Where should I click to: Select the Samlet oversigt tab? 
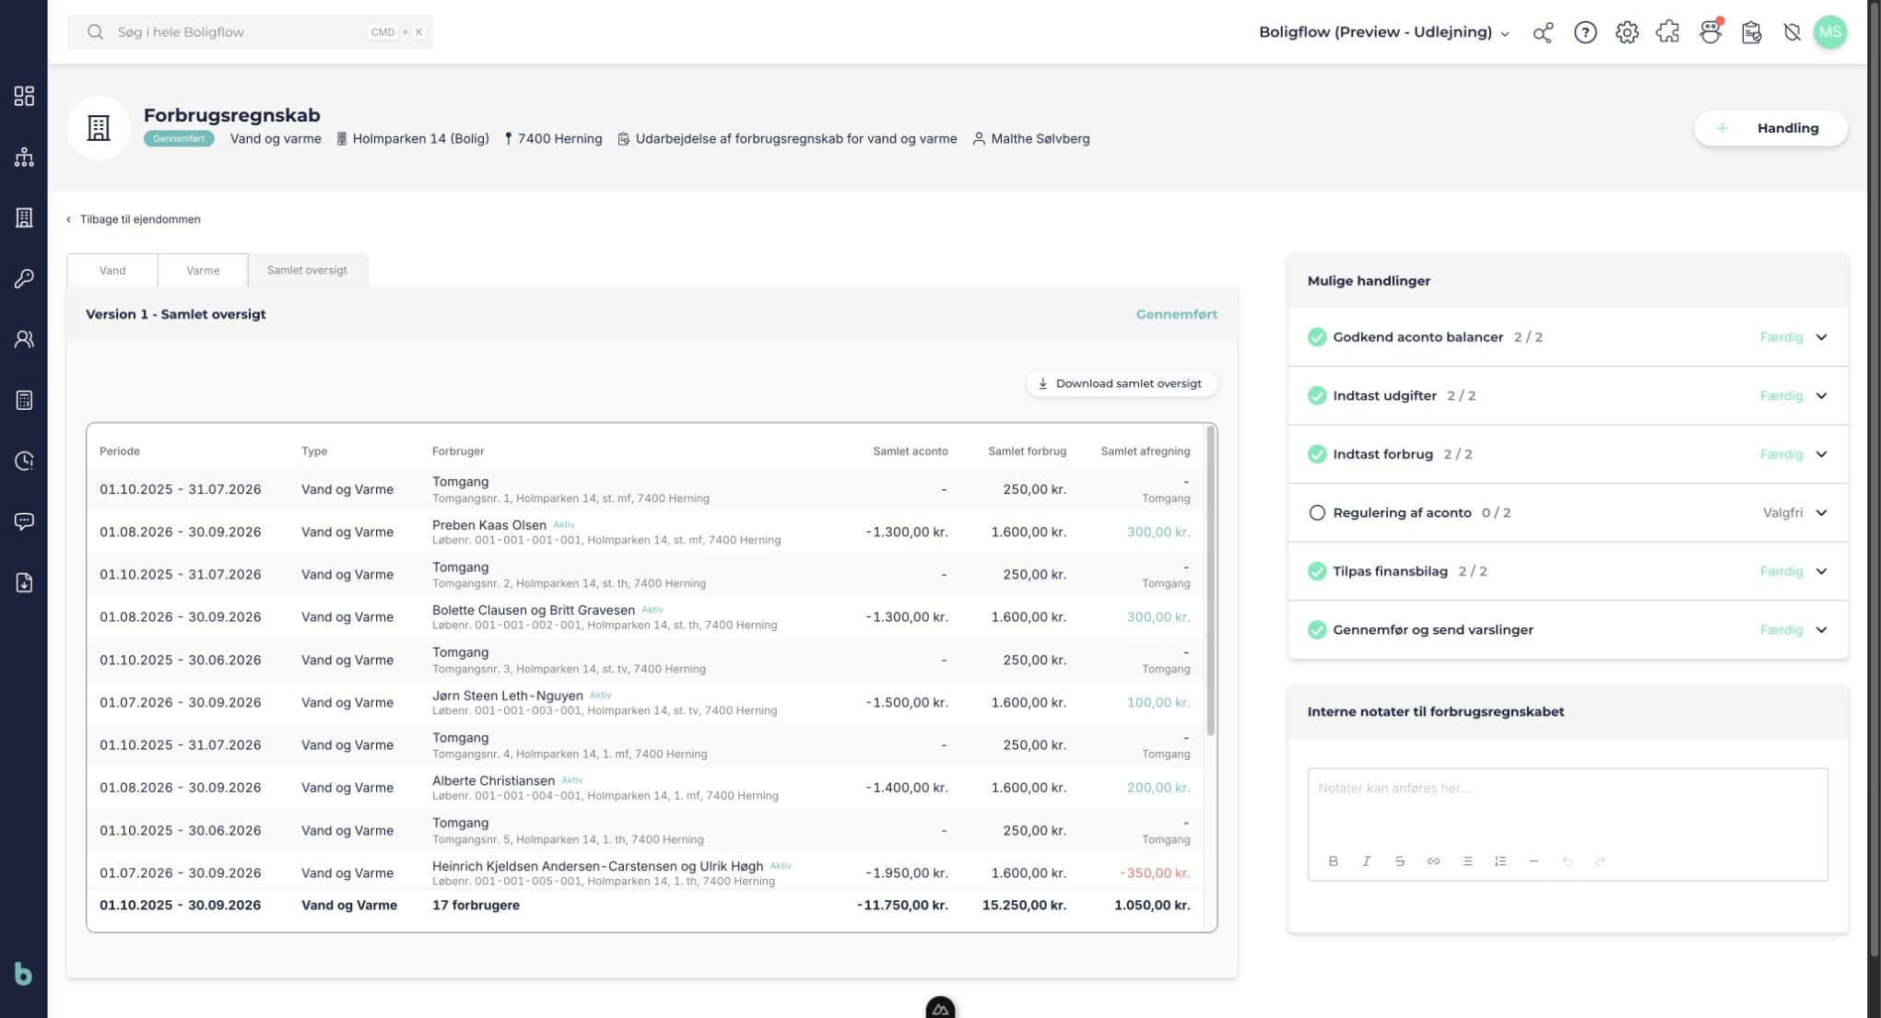[307, 270]
